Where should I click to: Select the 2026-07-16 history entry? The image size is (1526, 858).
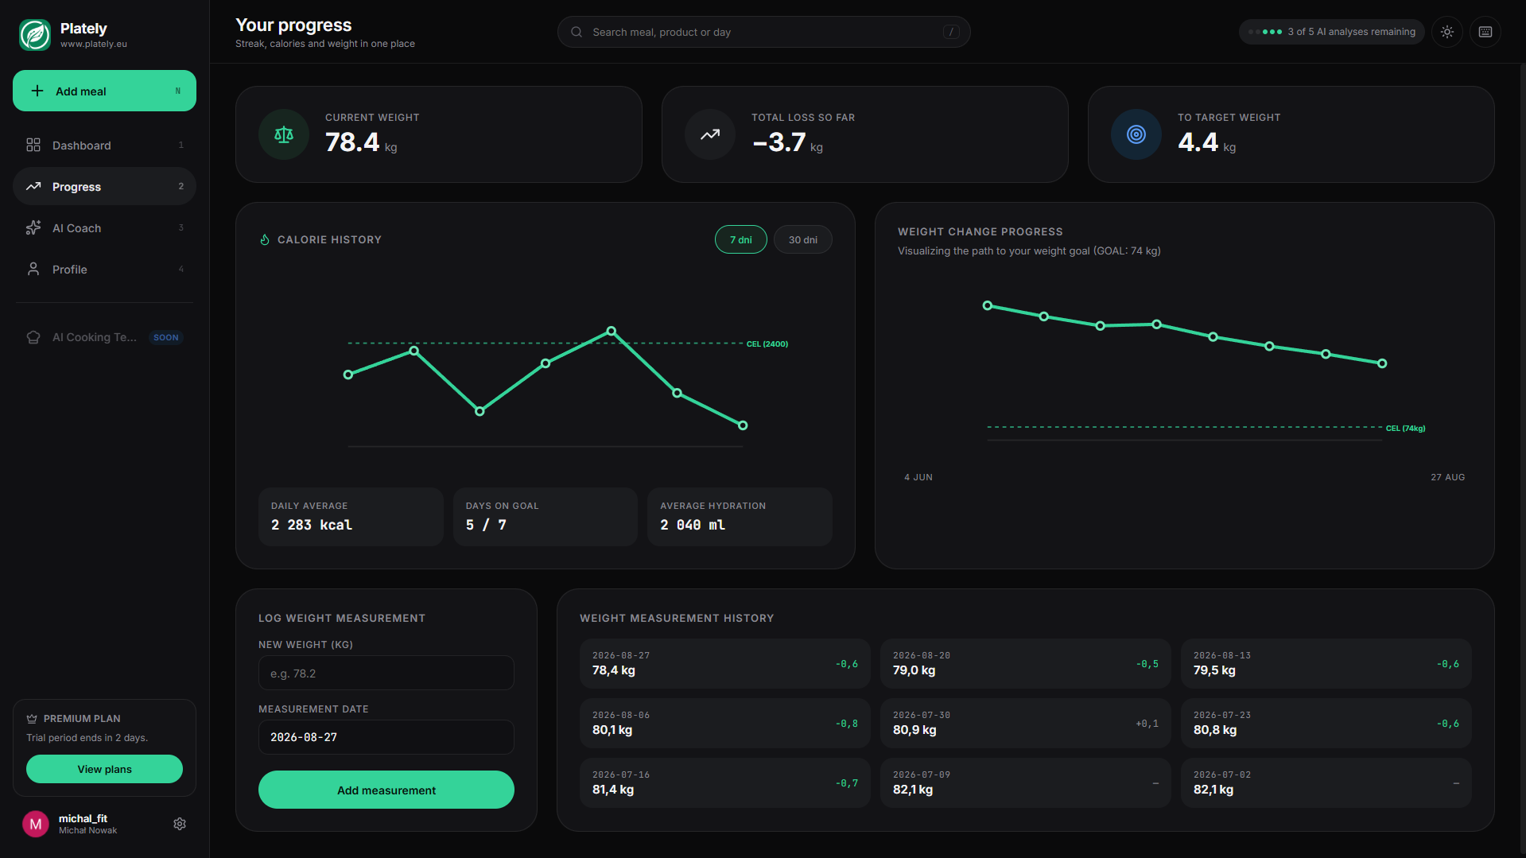tap(725, 782)
